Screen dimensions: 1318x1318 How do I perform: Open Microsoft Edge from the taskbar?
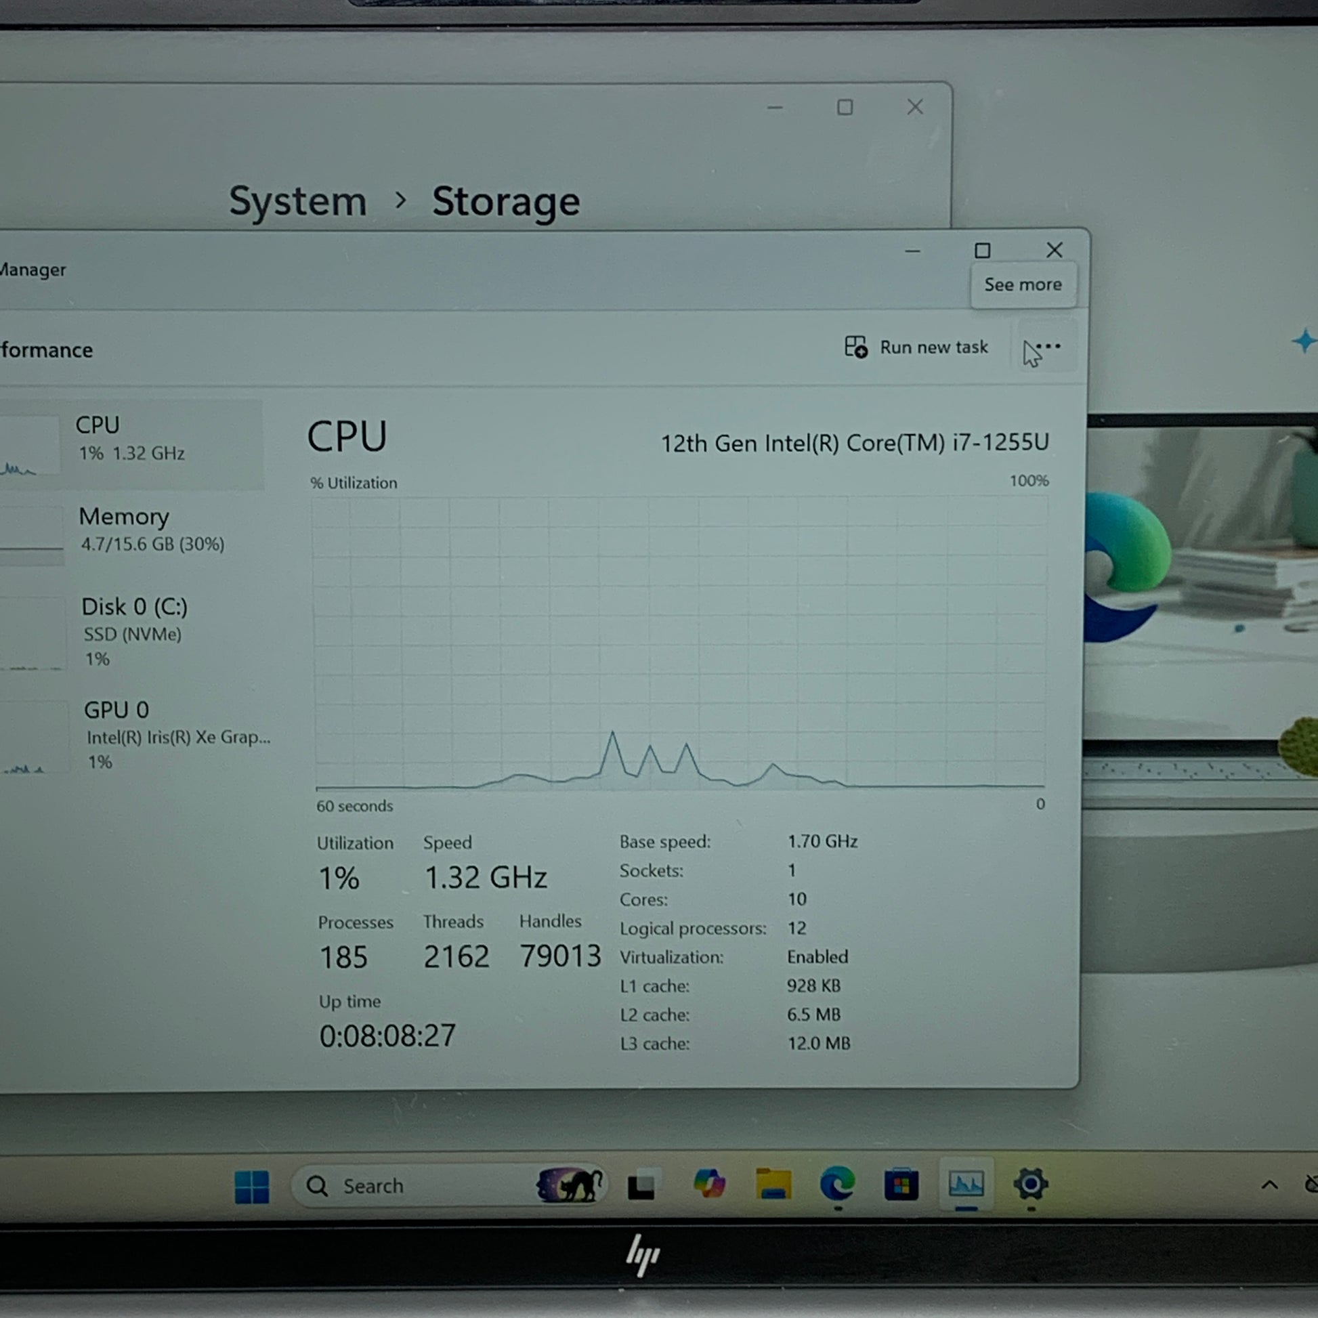point(838,1185)
